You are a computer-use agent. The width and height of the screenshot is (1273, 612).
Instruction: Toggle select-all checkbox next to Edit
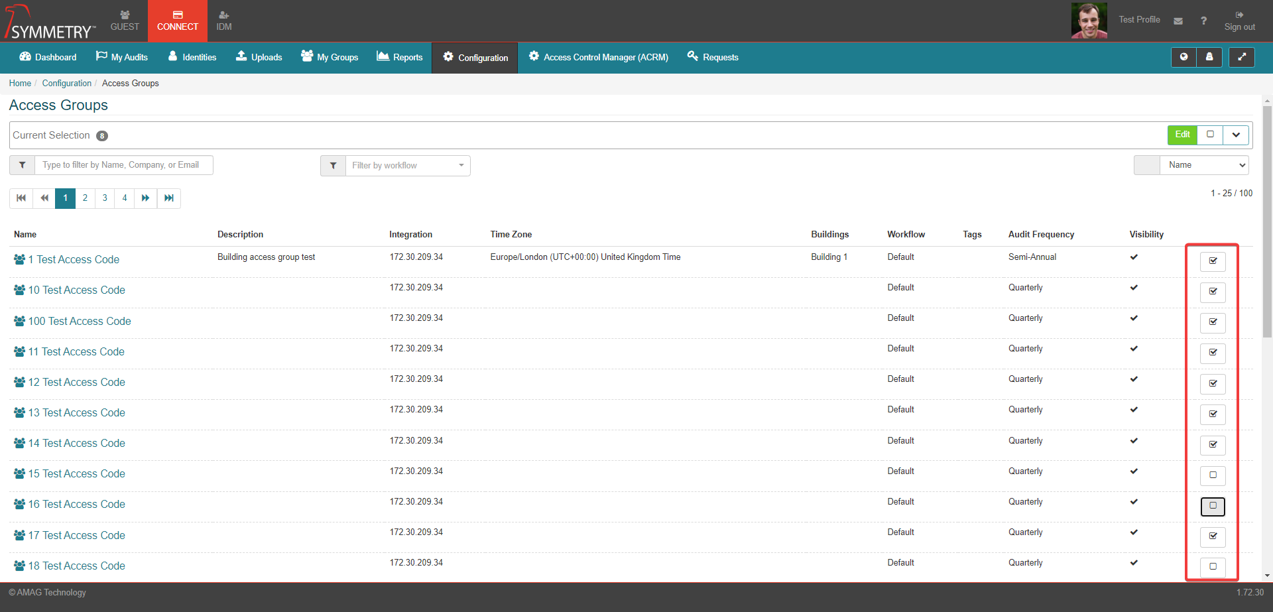[1210, 135]
